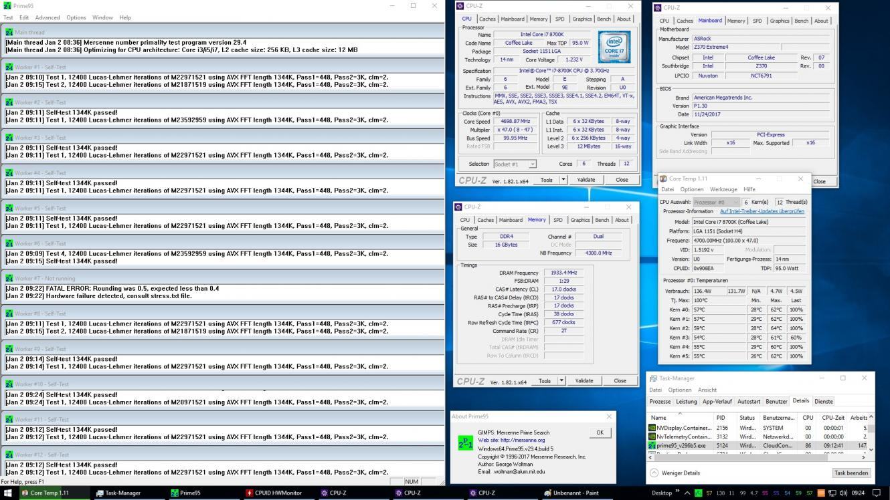Click the FATAL ERROR Rounding was 0.5 line

pyautogui.click(x=112, y=288)
